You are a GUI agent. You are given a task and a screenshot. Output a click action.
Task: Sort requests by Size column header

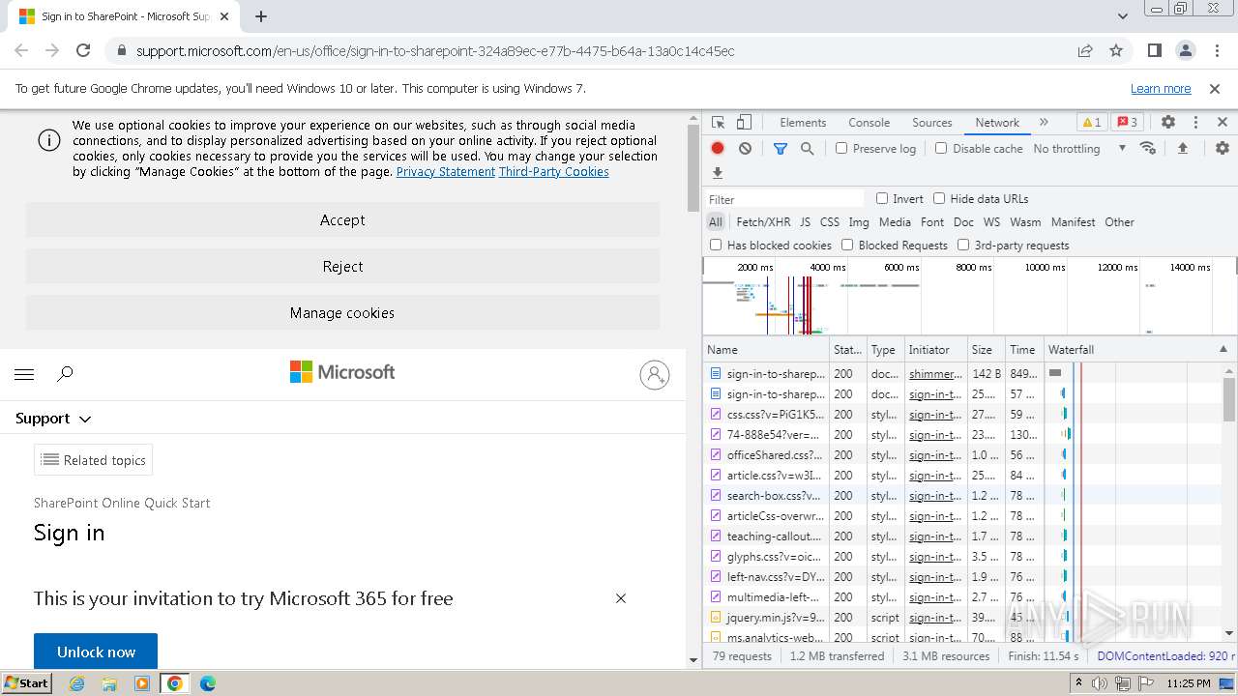coord(986,350)
